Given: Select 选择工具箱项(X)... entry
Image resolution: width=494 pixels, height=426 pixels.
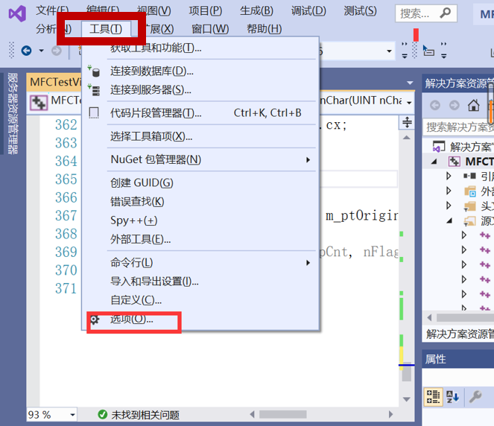Looking at the screenshot, I should pos(200,136).
